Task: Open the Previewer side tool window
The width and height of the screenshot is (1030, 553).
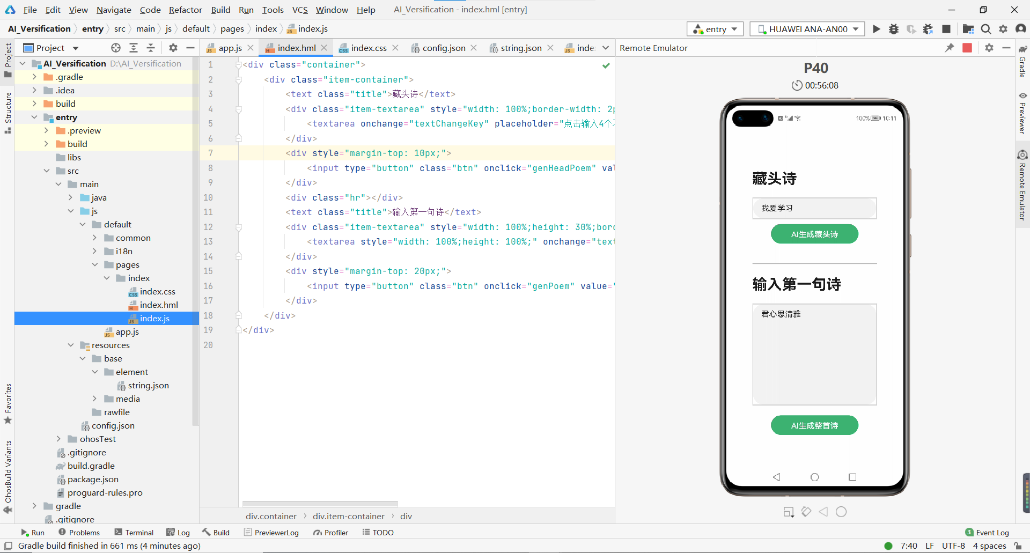Action: coord(1022,113)
